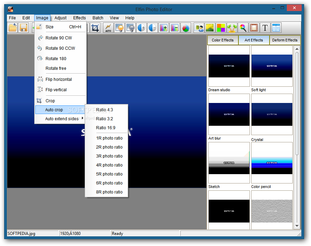Decrease contrast with the half-circle minus icon
The height and width of the screenshot is (246, 311).
coord(152,28)
